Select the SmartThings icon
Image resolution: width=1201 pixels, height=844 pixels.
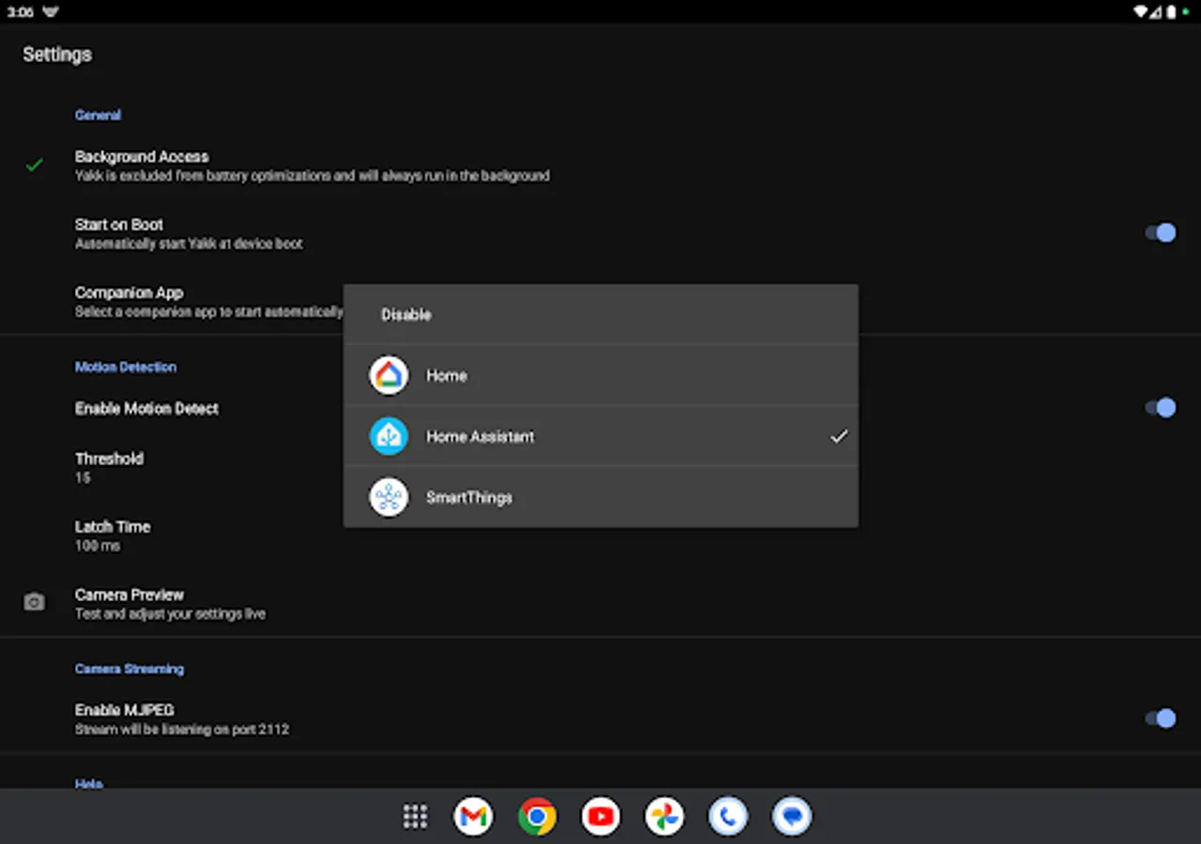tap(388, 497)
